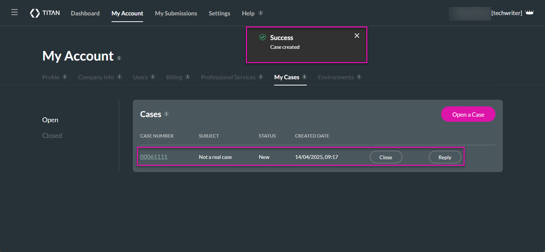Screen dimensions: 545x252
Task: Click the info icon beside Billing tab
Action: [x=188, y=77]
